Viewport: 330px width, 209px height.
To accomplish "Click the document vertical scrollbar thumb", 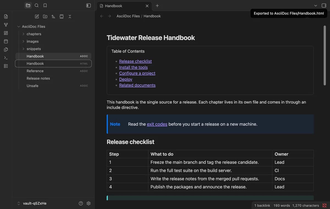I will click(325, 55).
